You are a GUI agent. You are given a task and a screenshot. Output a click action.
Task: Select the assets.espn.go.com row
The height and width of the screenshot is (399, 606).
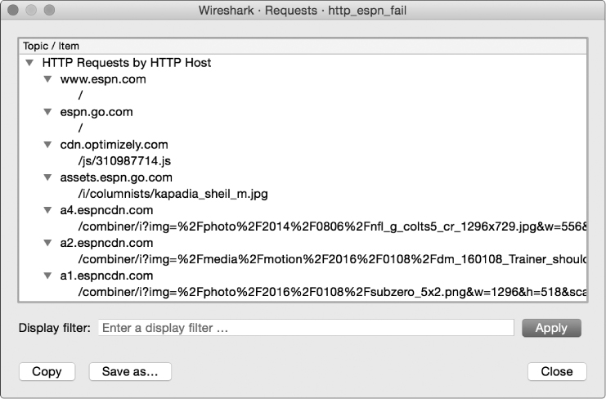303,177
